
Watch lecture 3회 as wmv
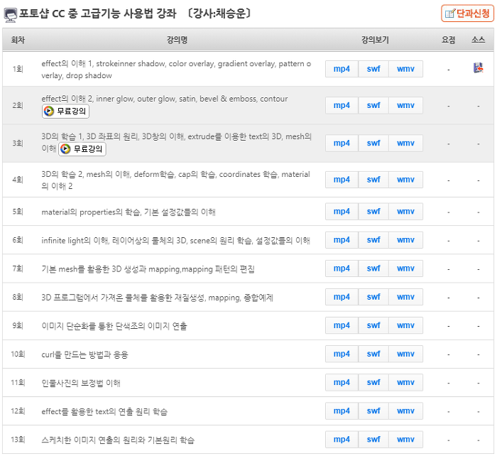pyautogui.click(x=405, y=143)
